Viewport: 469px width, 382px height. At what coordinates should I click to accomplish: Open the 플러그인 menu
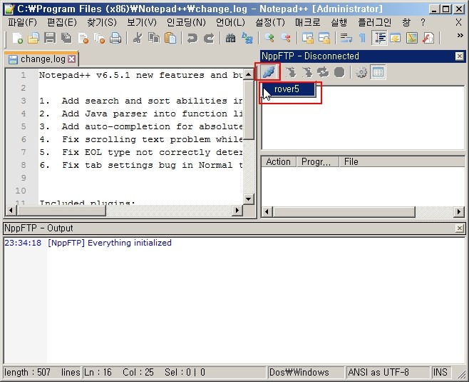(x=374, y=22)
